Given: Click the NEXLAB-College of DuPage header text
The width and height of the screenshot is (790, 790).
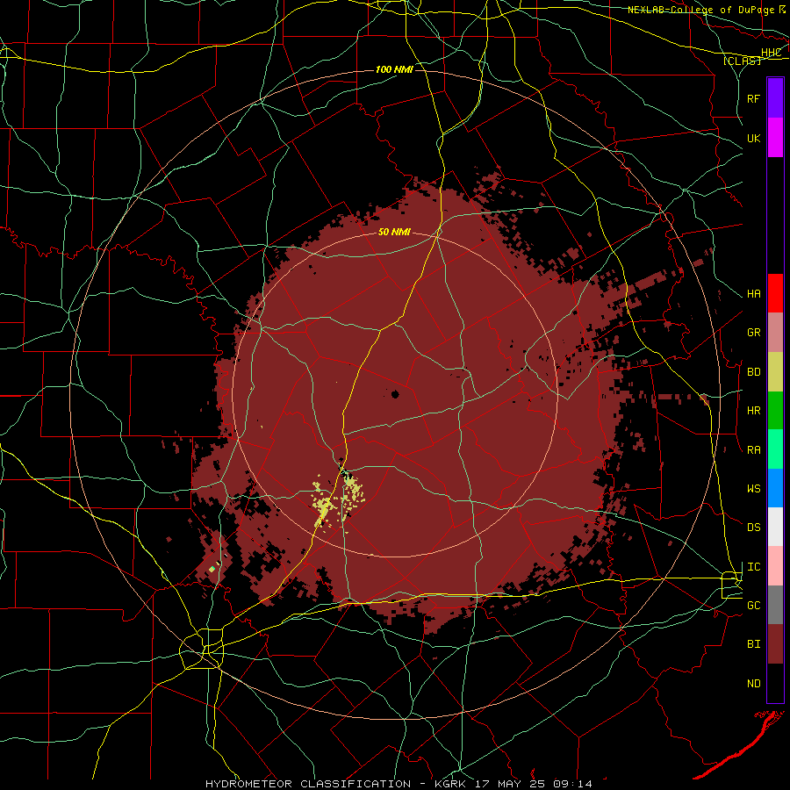Looking at the screenshot, I should point(700,10).
